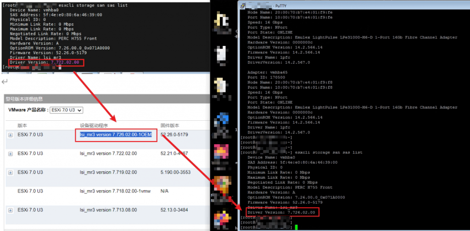Open the VMware product name dropdown ESXi 7.0 U3
Screen dimensions: 470x231
coord(66,110)
